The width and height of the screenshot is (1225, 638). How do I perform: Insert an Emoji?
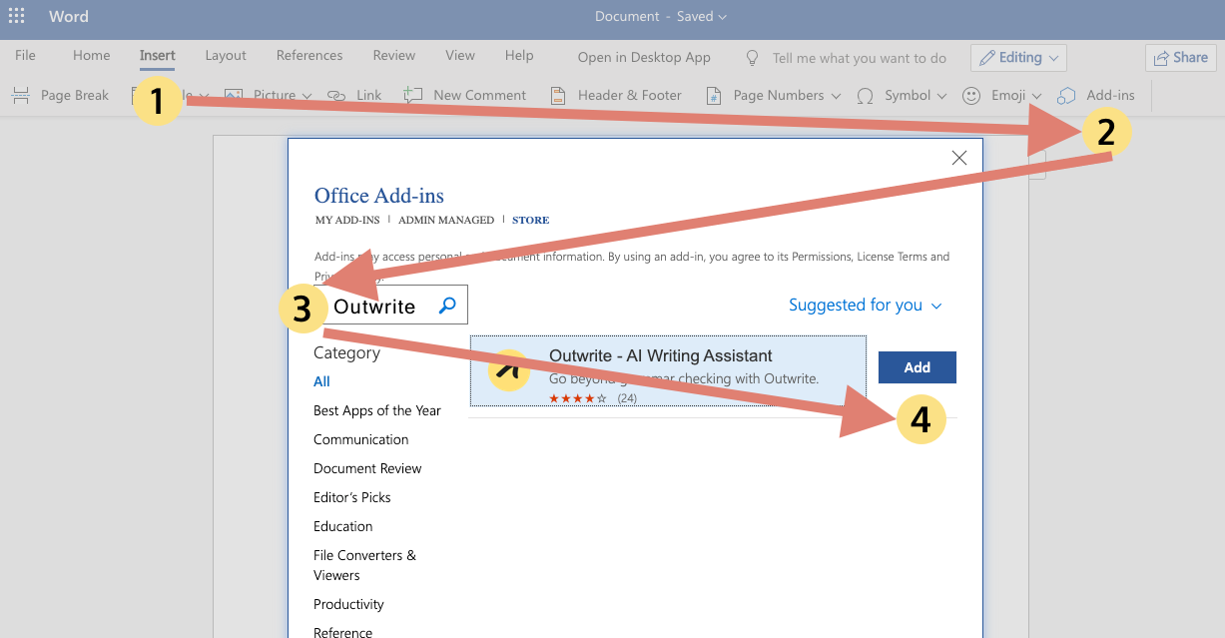pyautogui.click(x=998, y=94)
